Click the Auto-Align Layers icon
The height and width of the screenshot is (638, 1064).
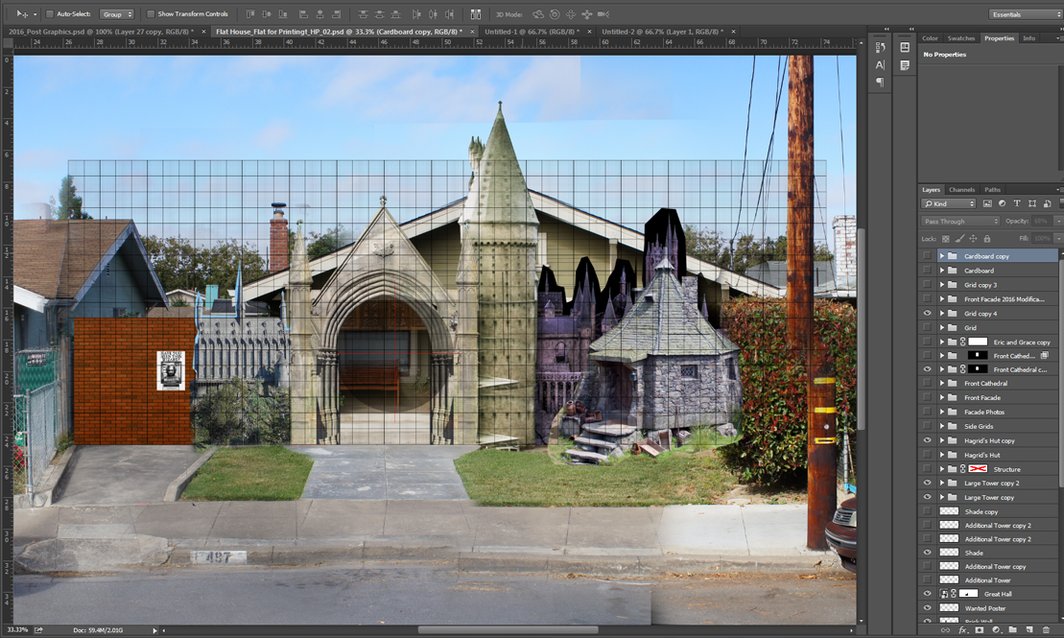[x=476, y=13]
